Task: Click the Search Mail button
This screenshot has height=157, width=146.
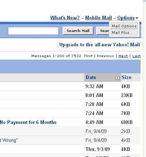Action: (78, 31)
